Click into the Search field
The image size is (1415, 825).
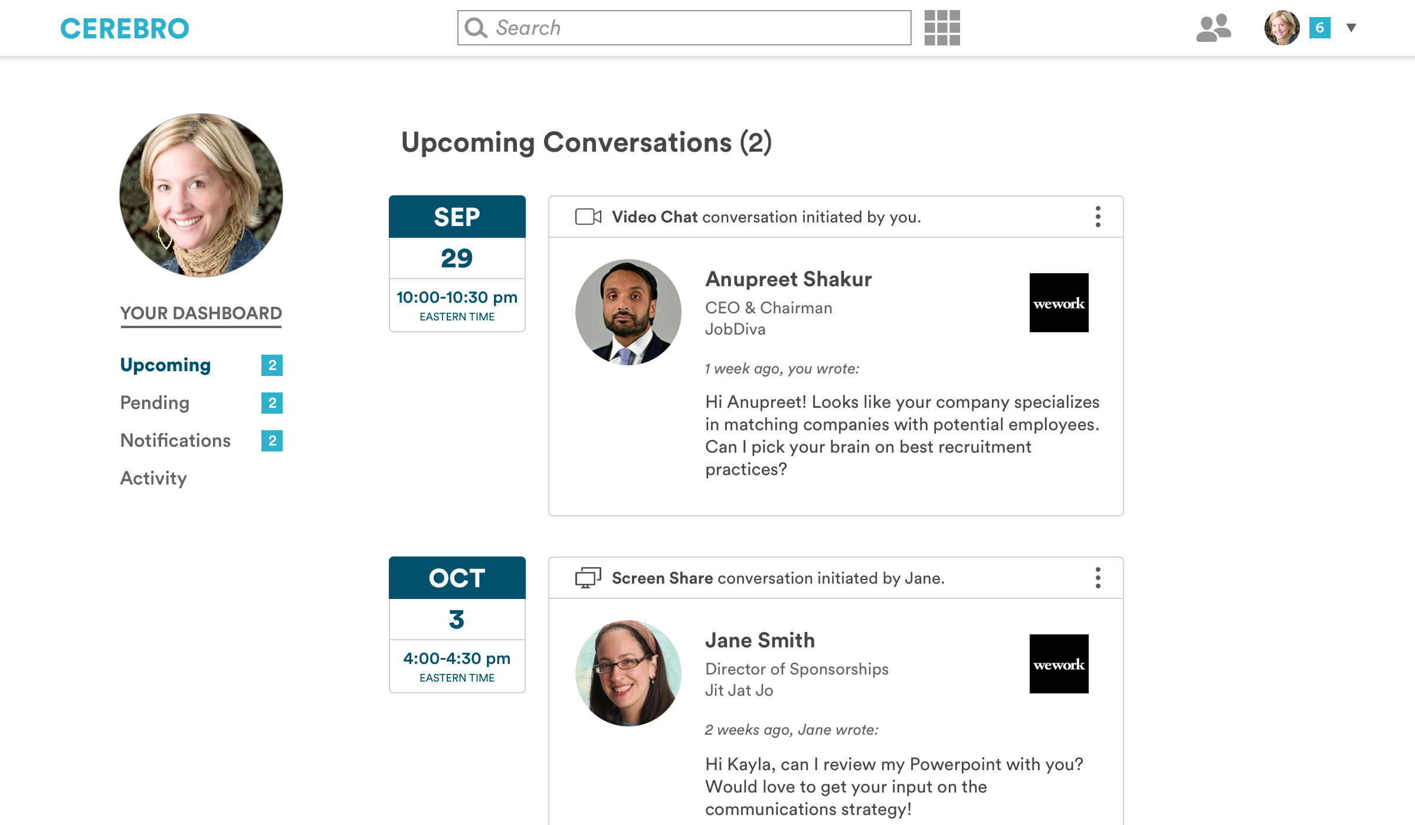coord(684,28)
